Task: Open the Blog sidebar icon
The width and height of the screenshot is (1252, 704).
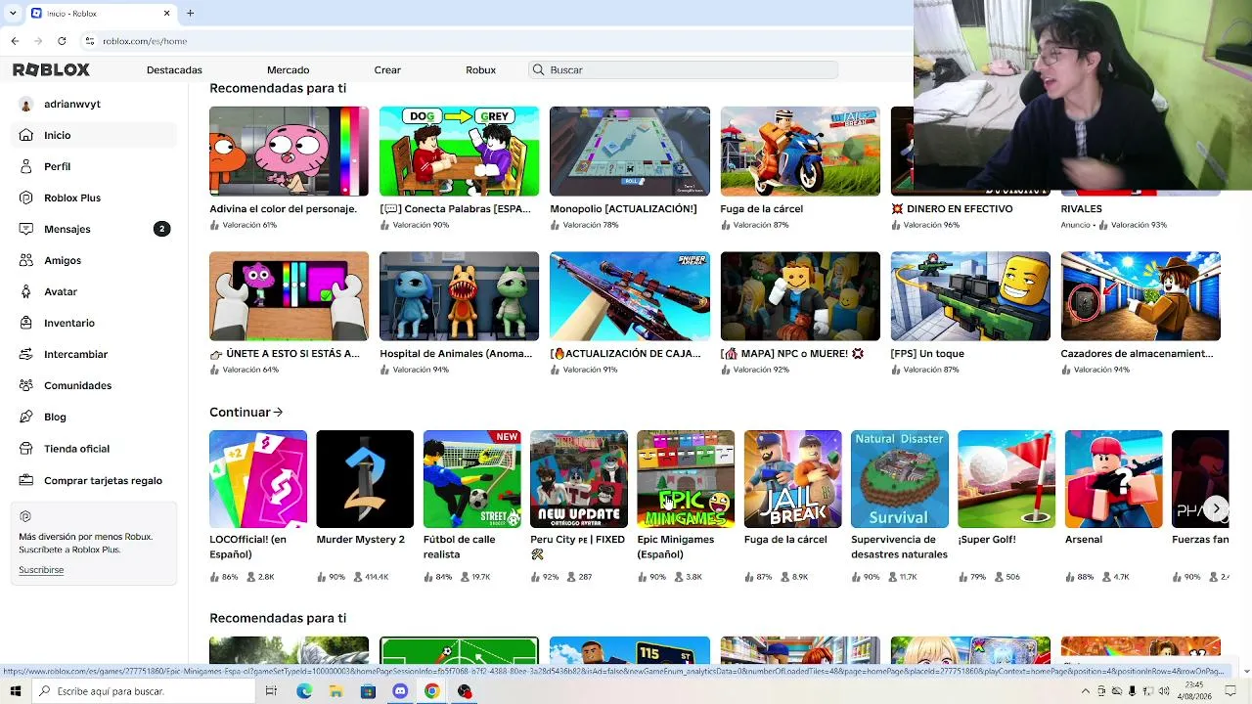Action: click(x=25, y=417)
